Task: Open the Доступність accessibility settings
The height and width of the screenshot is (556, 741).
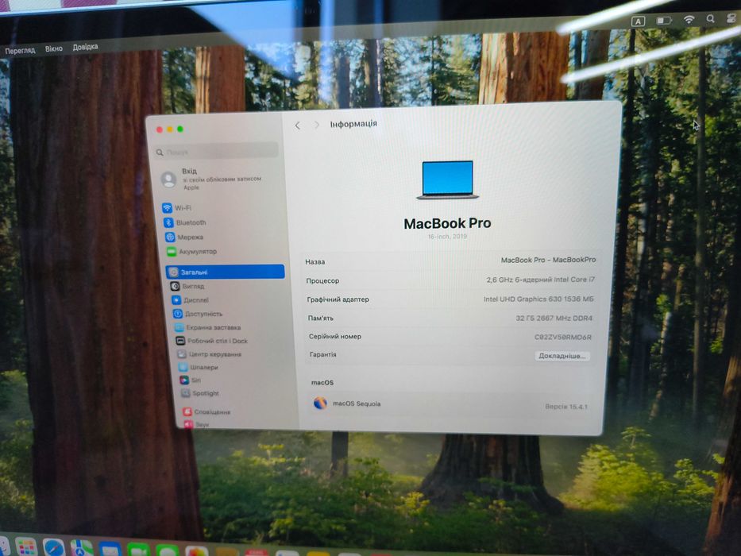Action: (198, 314)
